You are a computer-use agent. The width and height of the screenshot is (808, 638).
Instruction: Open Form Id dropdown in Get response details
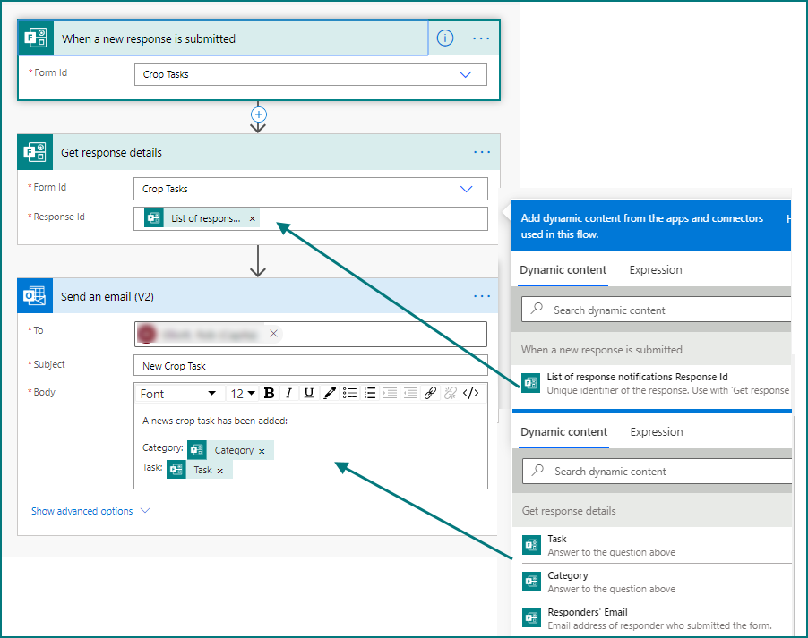tap(466, 189)
